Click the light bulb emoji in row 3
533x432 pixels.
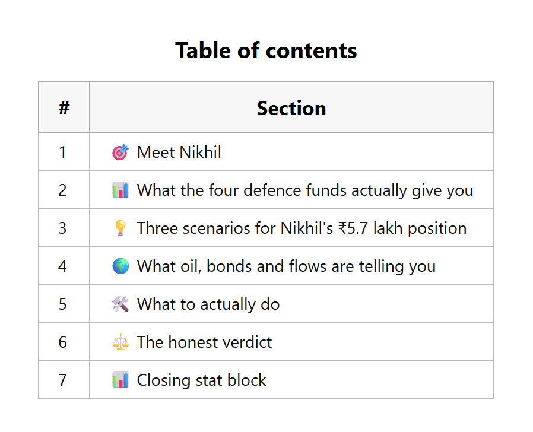click(x=120, y=228)
